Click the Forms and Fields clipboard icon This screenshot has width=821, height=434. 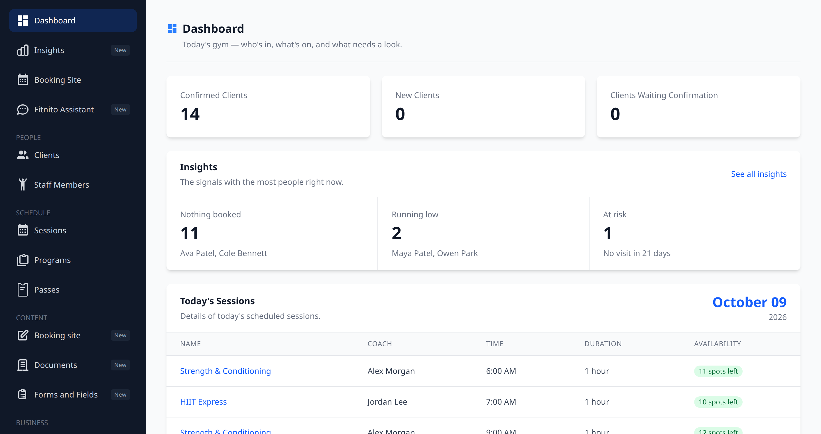pos(23,394)
